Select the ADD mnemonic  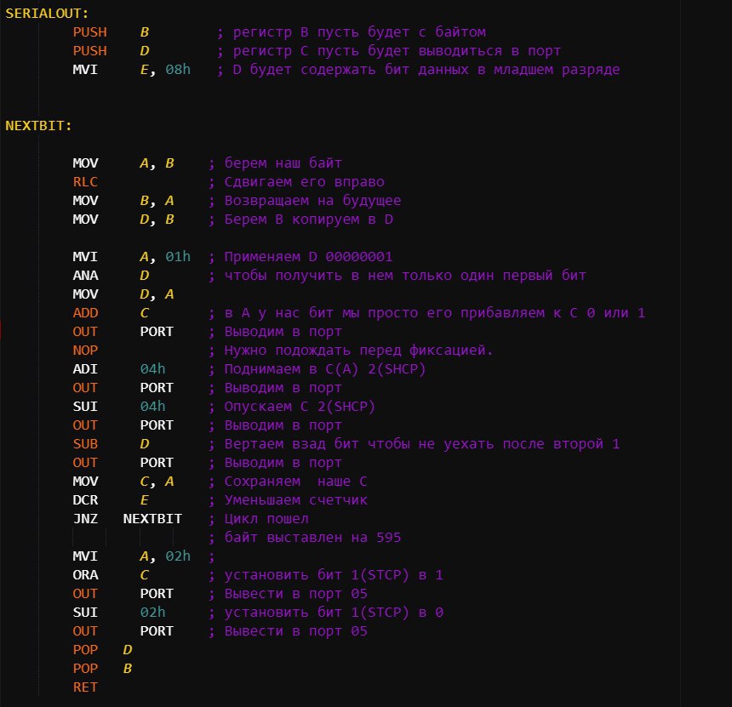85,312
